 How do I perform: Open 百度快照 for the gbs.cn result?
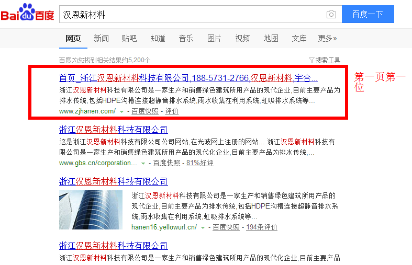point(166,163)
